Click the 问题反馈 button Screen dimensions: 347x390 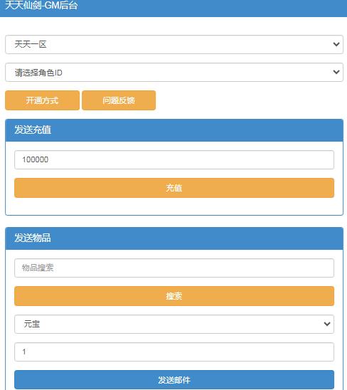[119, 100]
